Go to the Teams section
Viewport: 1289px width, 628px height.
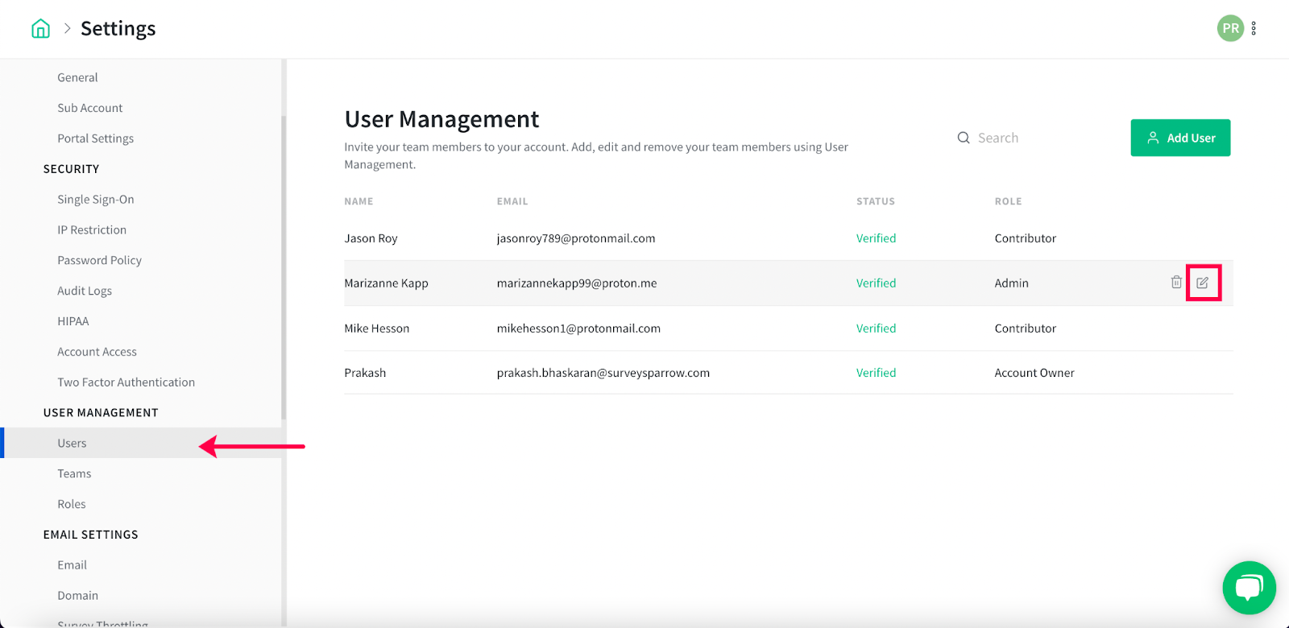point(74,473)
